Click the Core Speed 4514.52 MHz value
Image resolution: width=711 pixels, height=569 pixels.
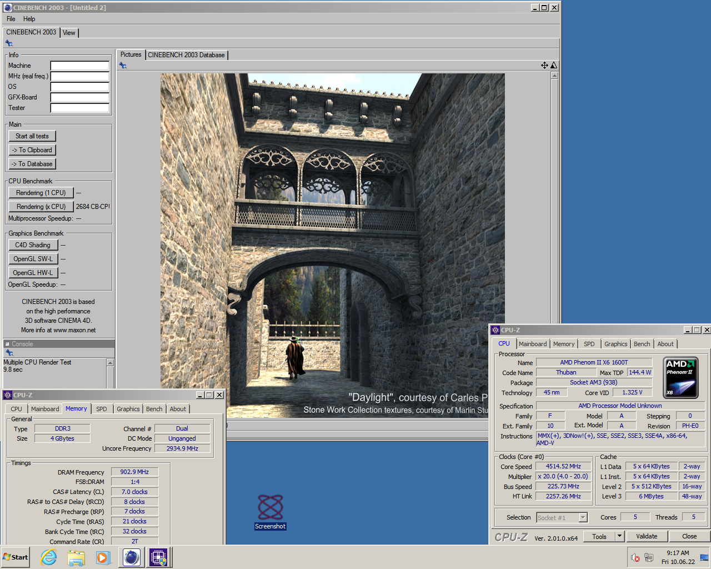tap(563, 467)
